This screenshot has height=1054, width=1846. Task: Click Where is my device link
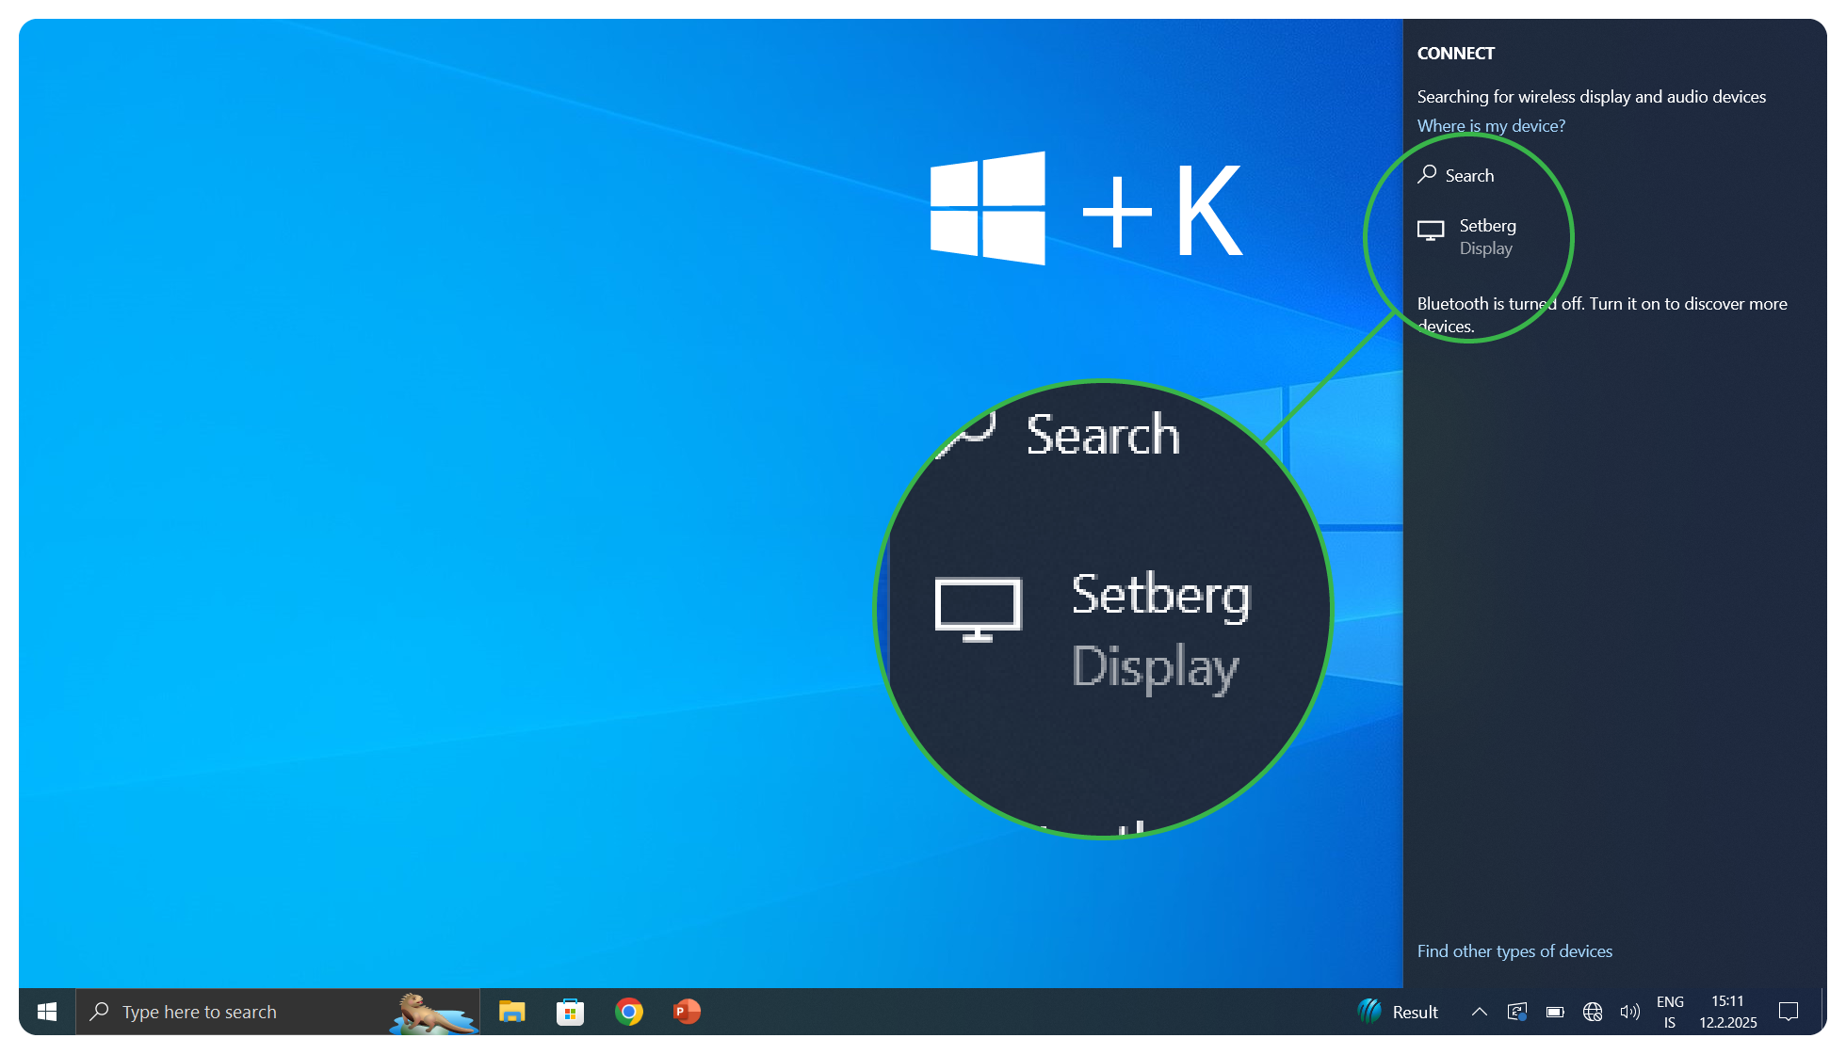click(1491, 125)
